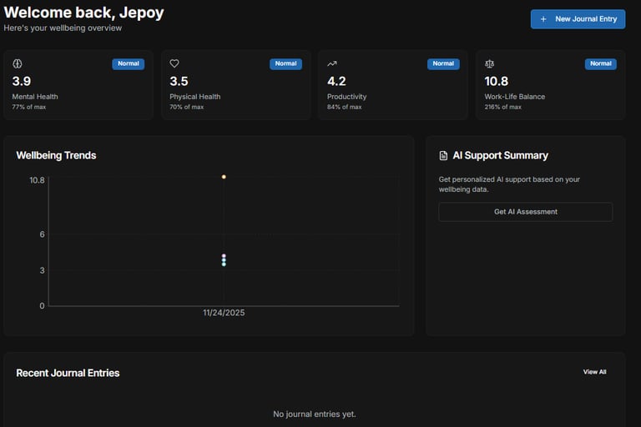This screenshot has width=641, height=427.
Task: Click the 11/24/2025 date label on chart
Action: pos(224,313)
